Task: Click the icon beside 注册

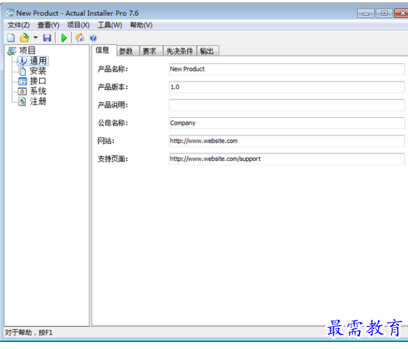Action: (x=23, y=101)
